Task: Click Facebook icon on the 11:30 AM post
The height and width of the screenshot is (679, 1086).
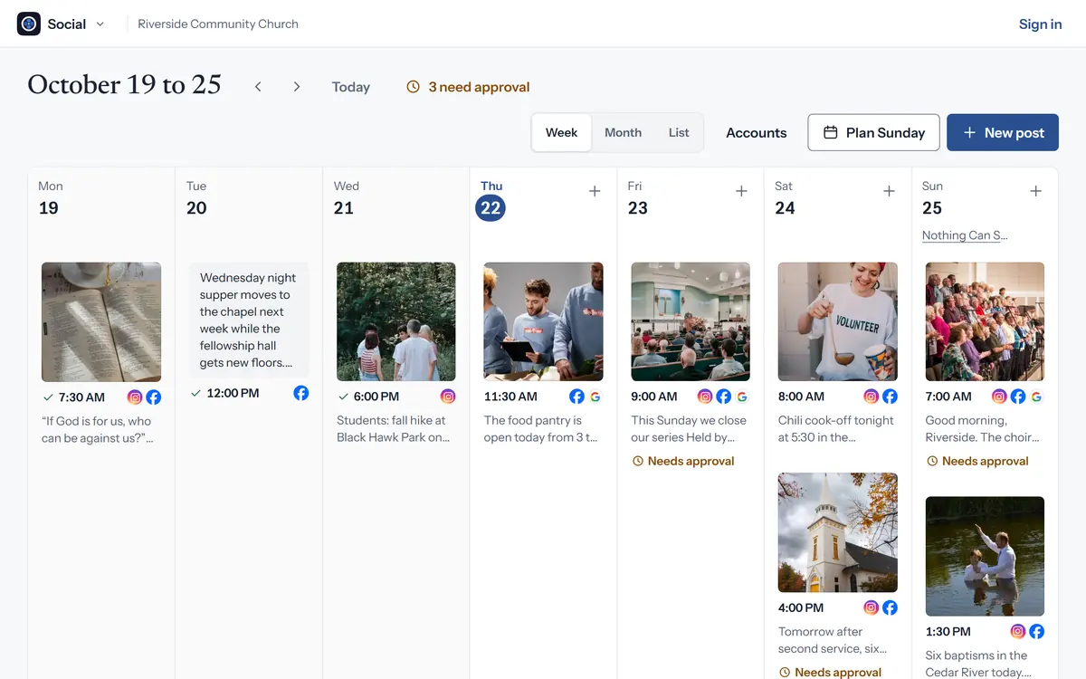Action: (x=576, y=397)
